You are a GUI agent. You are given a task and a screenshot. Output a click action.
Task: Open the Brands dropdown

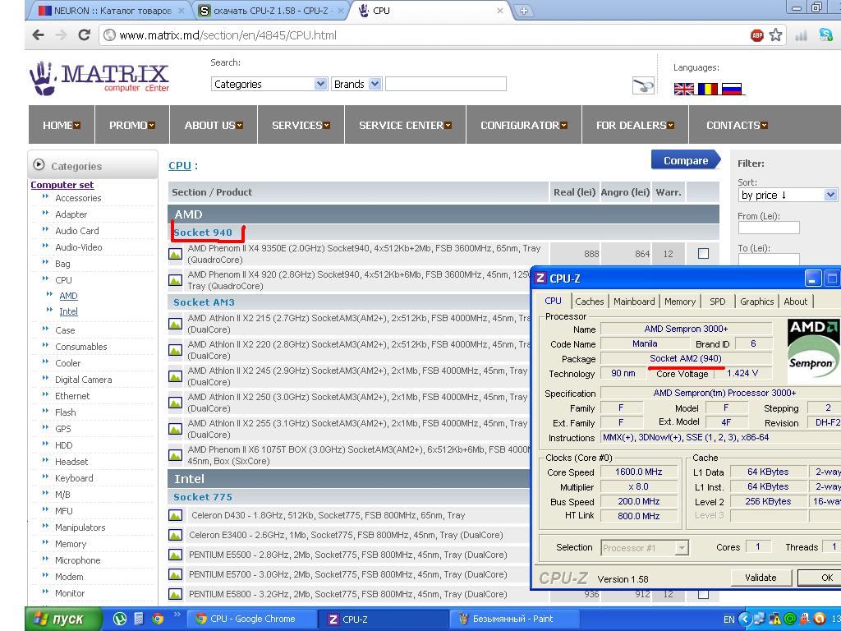356,84
